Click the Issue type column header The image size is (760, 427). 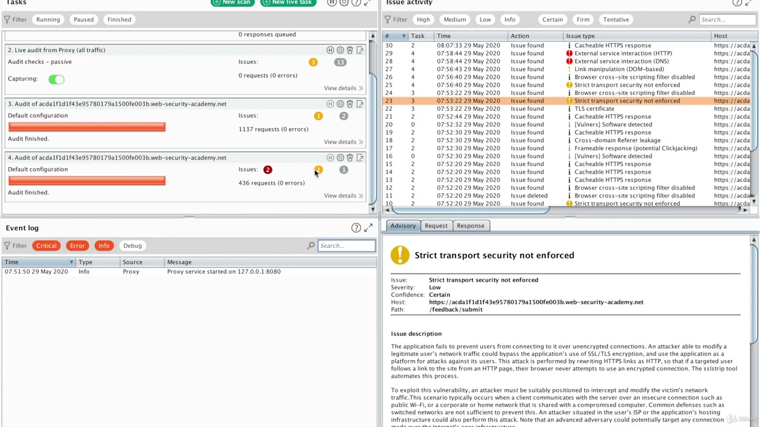637,36
